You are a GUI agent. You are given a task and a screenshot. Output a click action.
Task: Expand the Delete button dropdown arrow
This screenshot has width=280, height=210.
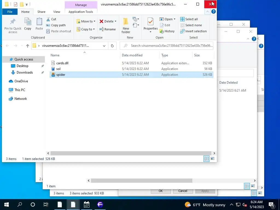point(115,21)
